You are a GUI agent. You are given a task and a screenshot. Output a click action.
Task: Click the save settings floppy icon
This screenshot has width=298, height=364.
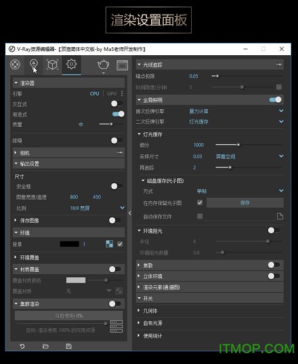pos(69,346)
